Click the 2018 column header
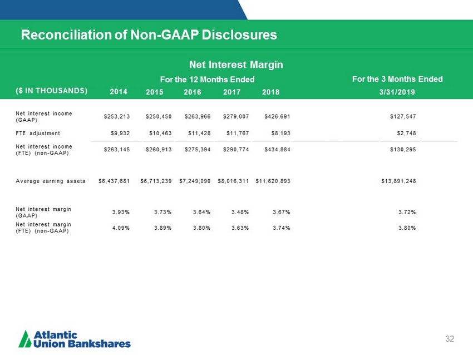This screenshot has height=355, width=473. click(x=270, y=92)
